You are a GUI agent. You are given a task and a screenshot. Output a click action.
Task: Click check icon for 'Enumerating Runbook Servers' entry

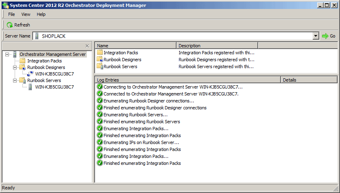click(100, 115)
